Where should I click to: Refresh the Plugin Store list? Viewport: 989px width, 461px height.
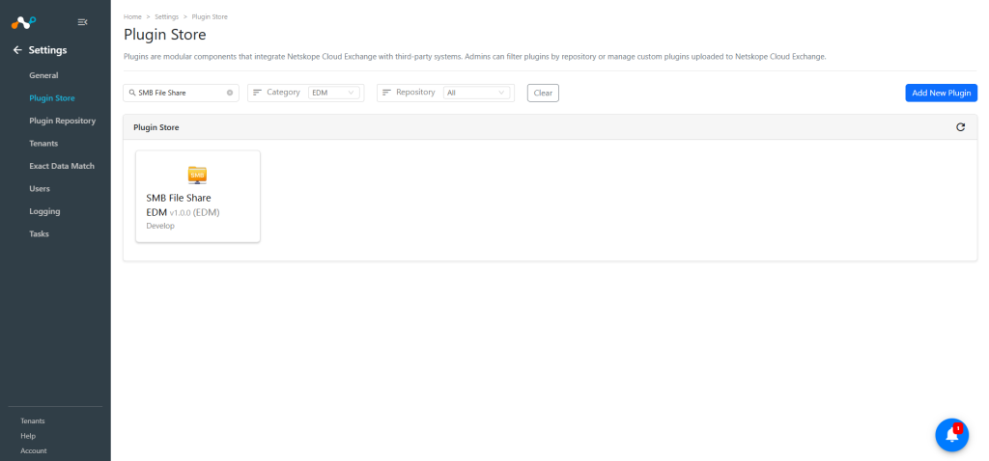pos(961,127)
